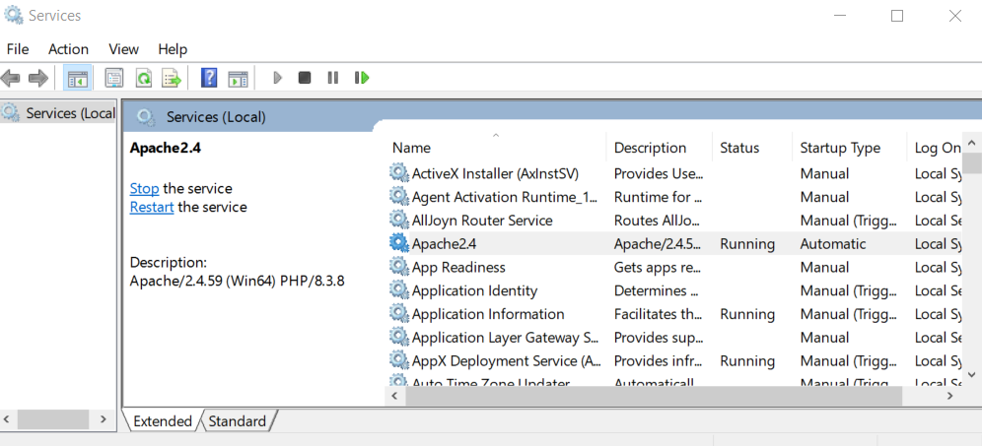982x446 pixels.
Task: Select gear icon of AllJoyn Router Service
Action: (398, 221)
